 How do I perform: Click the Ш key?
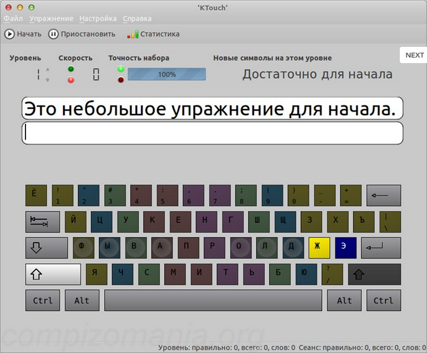pos(259,222)
